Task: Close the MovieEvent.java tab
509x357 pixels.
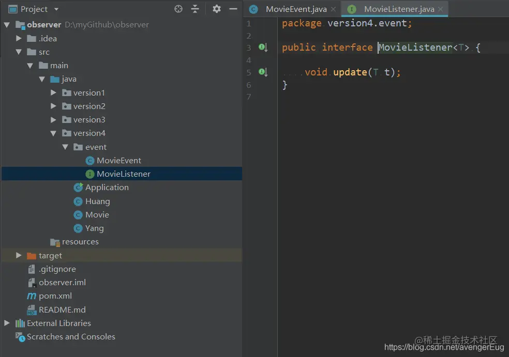Action: [333, 9]
